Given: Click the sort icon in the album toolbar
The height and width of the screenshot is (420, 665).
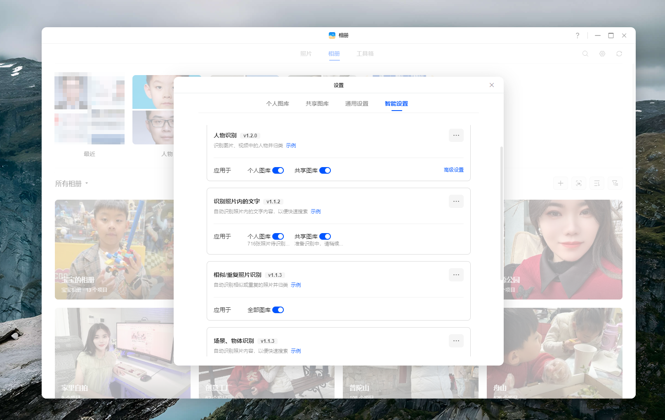Looking at the screenshot, I should tap(597, 183).
